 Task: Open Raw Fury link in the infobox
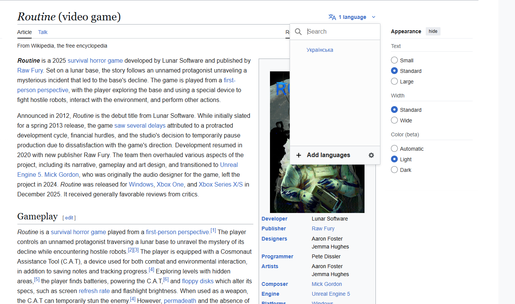tap(323, 228)
